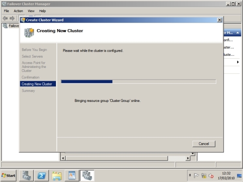Click the Forward arrow toolbar icon
Viewport: 243px width, 182px height.
(12, 18)
